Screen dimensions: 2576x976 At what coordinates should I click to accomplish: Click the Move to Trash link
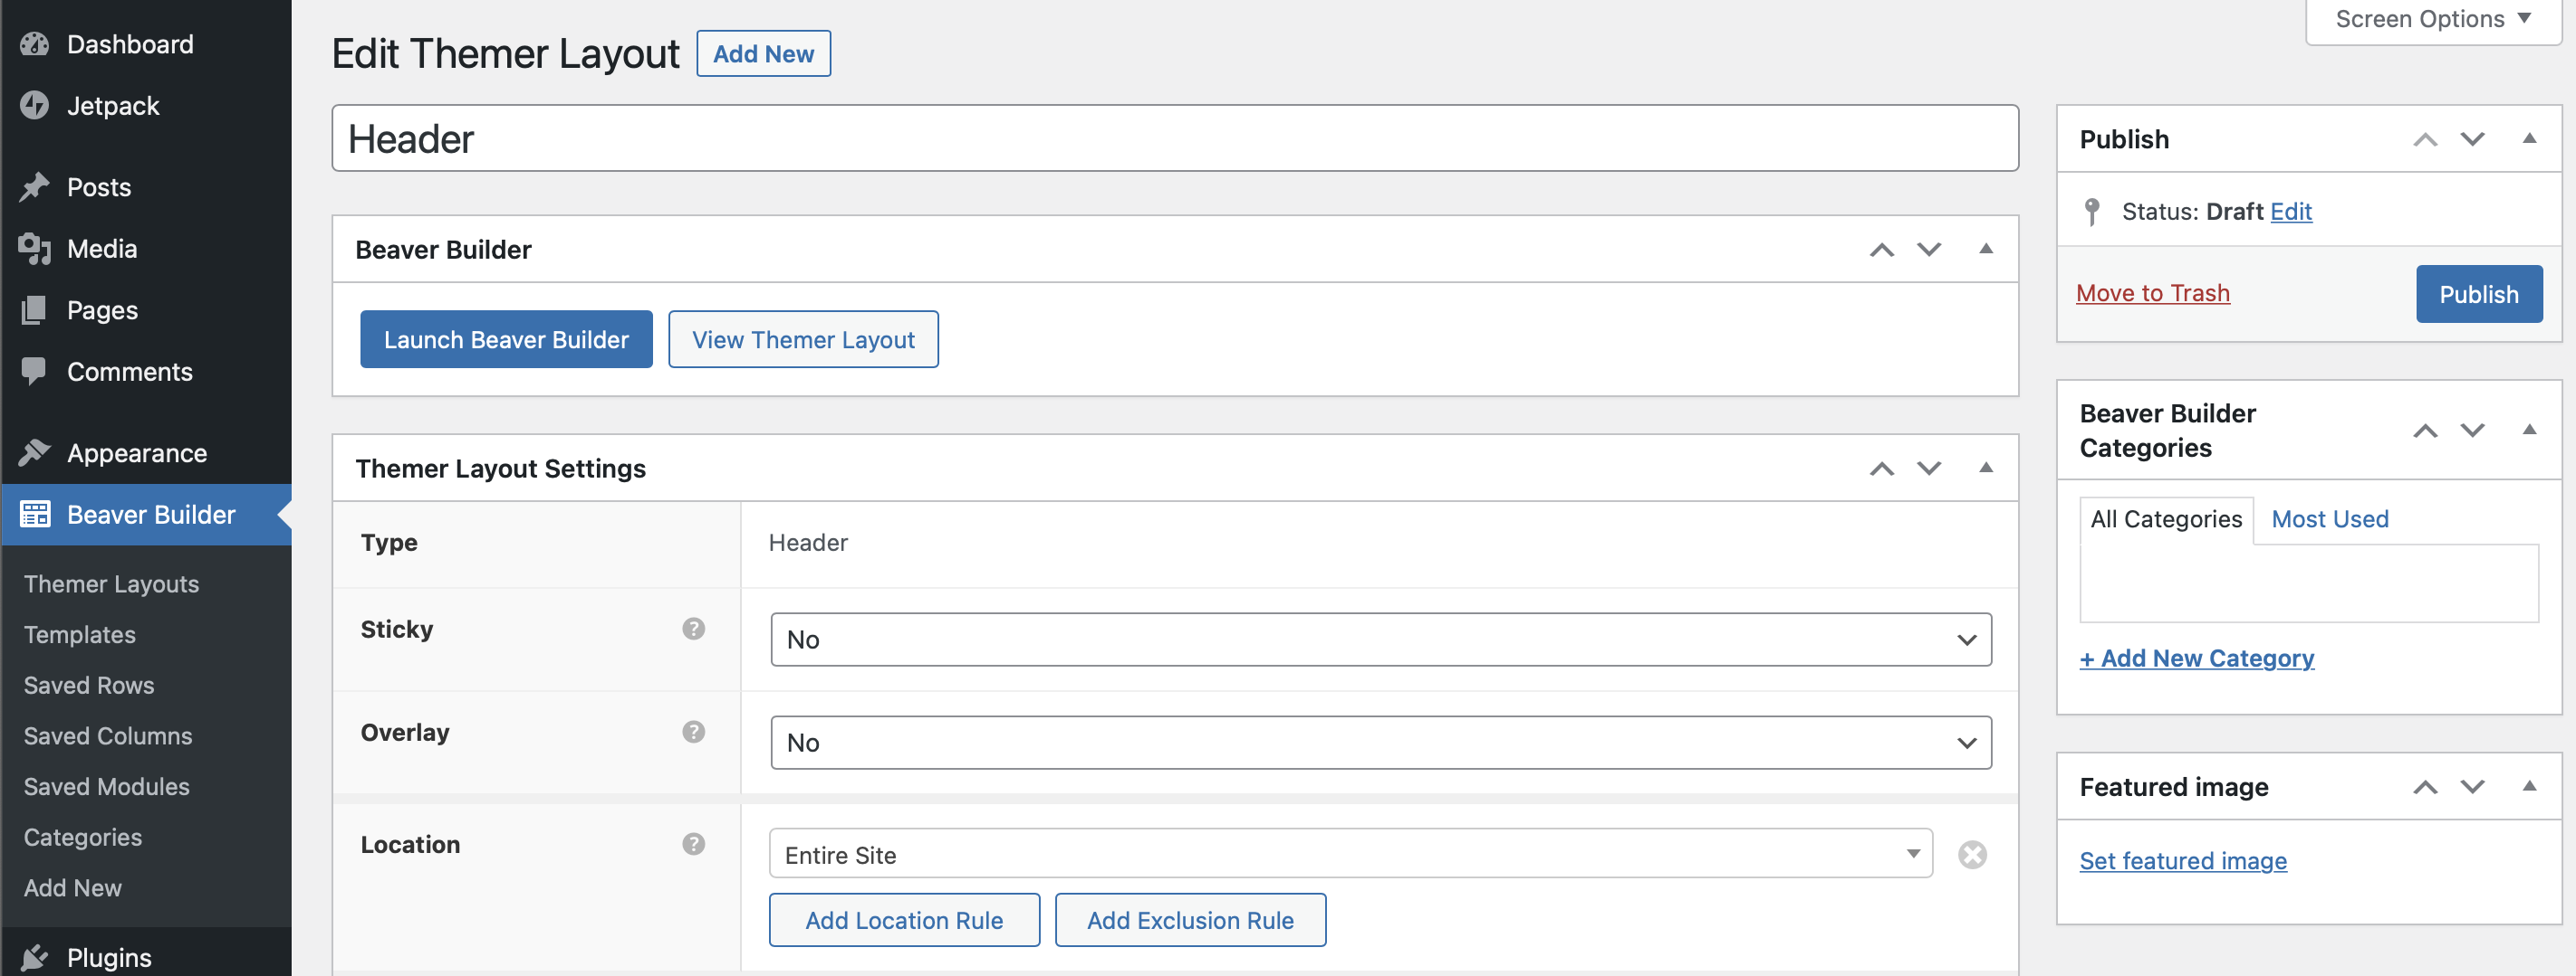click(2153, 293)
